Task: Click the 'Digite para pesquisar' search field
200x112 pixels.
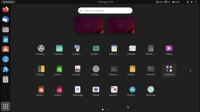Action: click(x=105, y=11)
